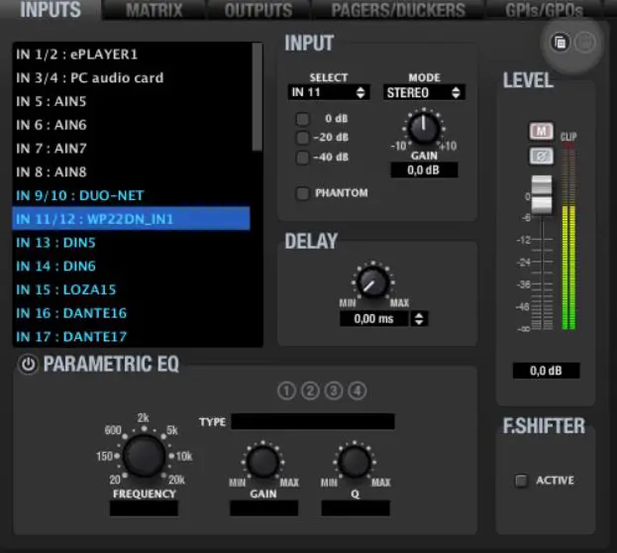
Task: Click the EQ Q knob
Action: pos(355,462)
